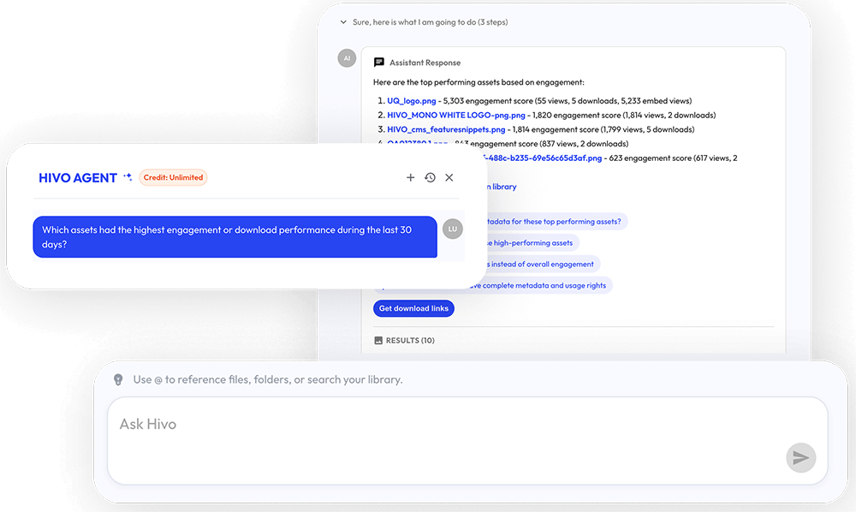The width and height of the screenshot is (856, 512).
Task: Click the Get download links button
Action: tap(413, 308)
